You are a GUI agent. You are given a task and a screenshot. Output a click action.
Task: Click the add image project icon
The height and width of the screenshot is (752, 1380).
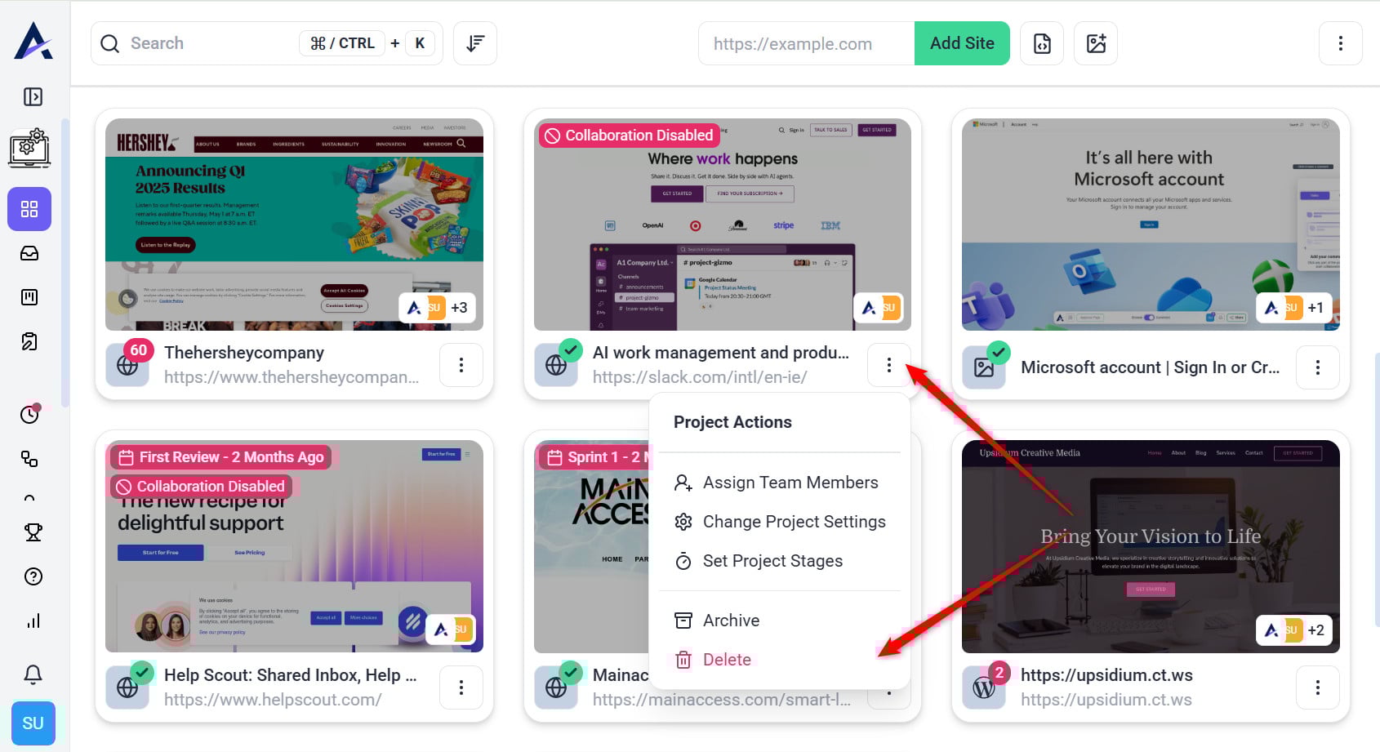[1096, 43]
